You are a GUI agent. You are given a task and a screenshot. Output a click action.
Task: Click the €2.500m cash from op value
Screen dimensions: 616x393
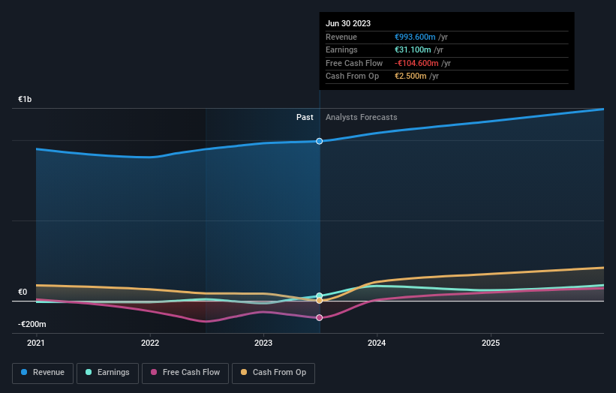point(410,76)
